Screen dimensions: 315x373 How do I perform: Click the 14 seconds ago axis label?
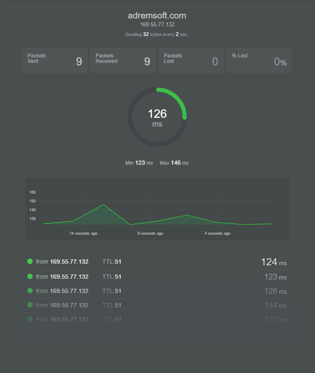pos(83,233)
